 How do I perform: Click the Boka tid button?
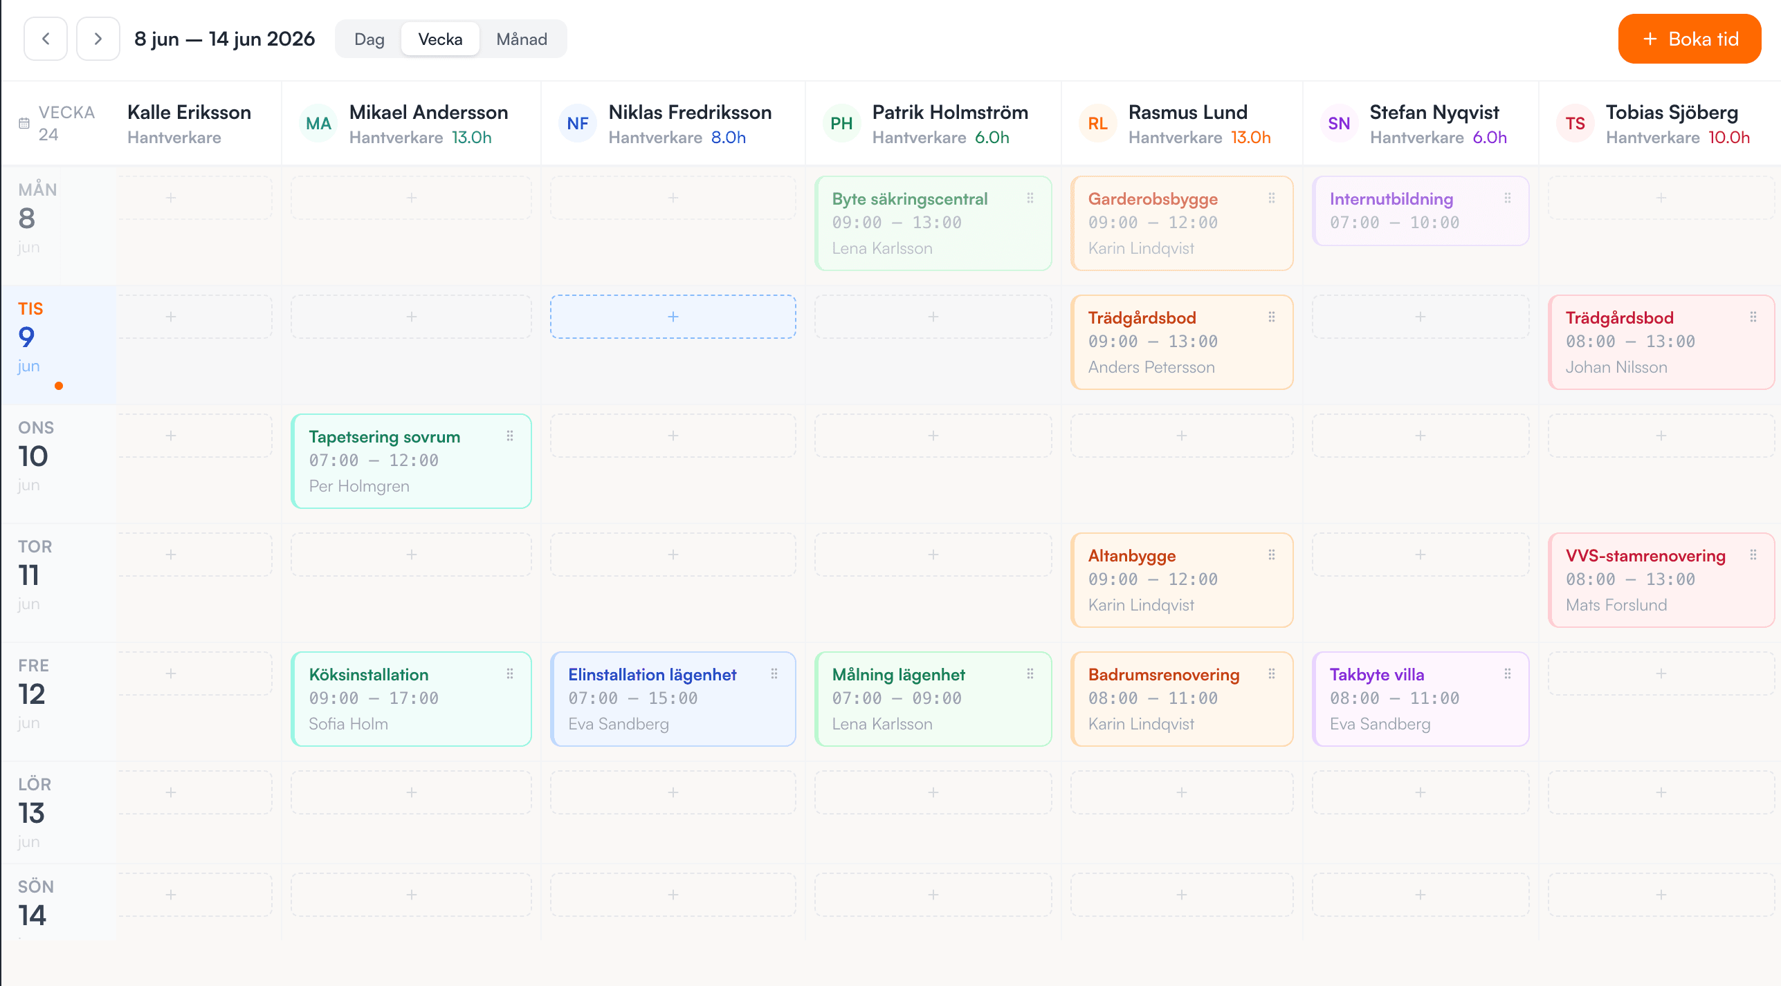tap(1690, 39)
